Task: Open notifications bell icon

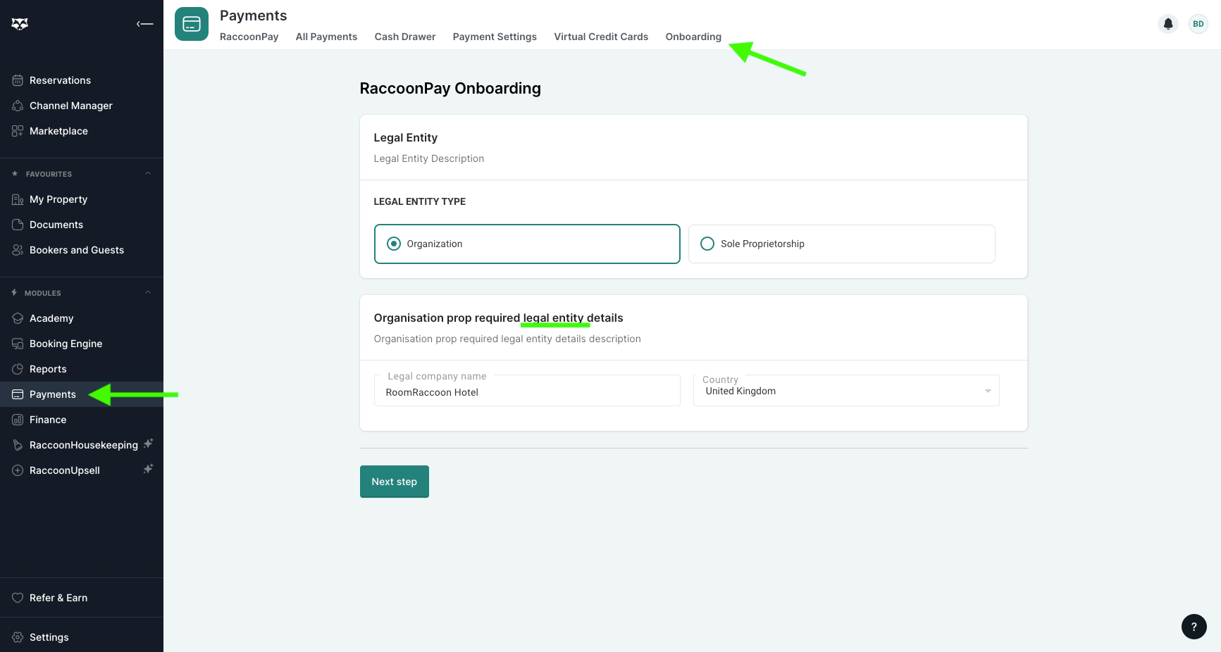Action: (1168, 24)
